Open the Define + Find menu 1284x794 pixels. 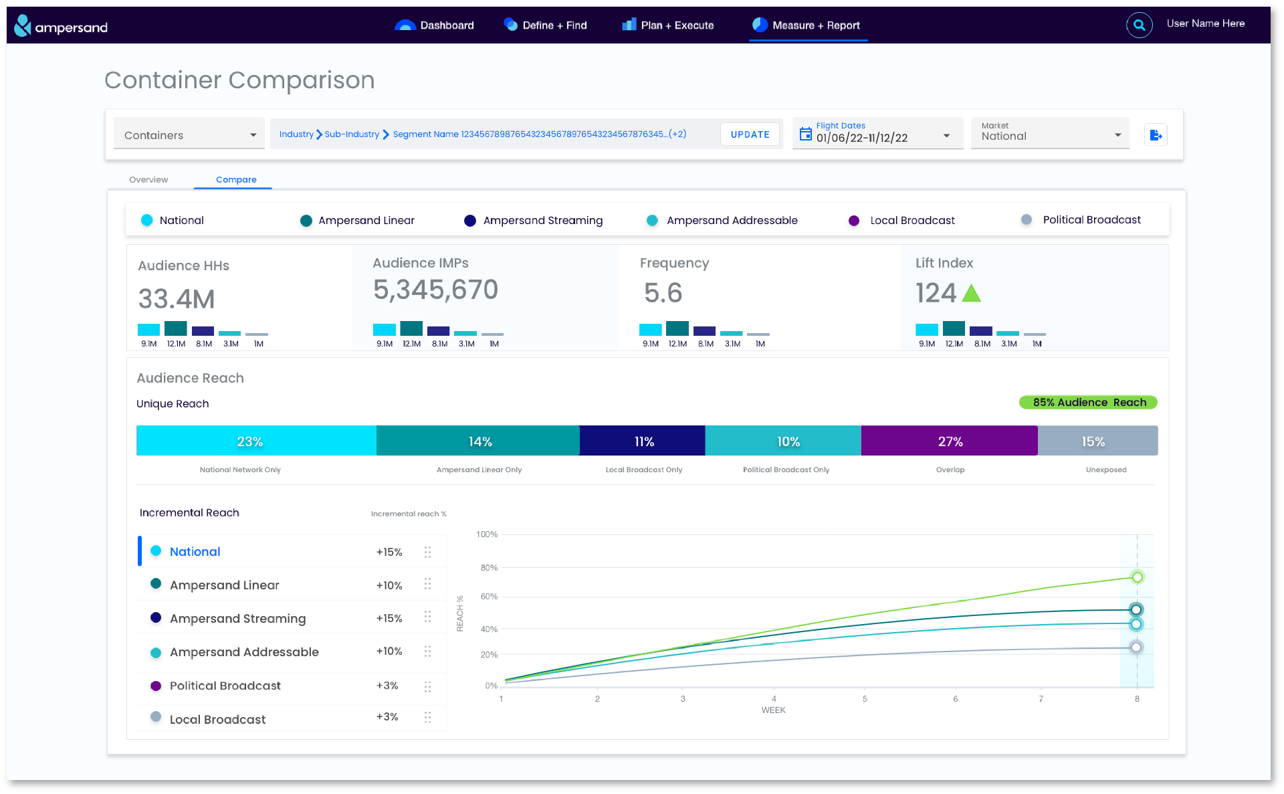pos(545,25)
